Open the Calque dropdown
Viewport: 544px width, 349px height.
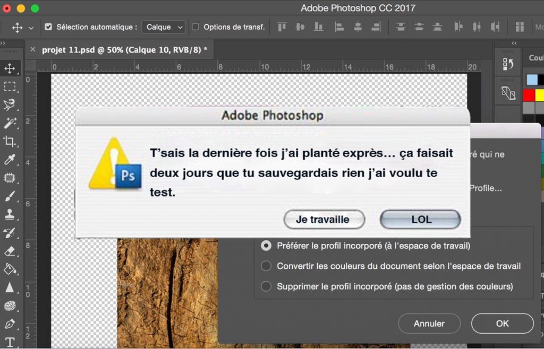coord(163,27)
